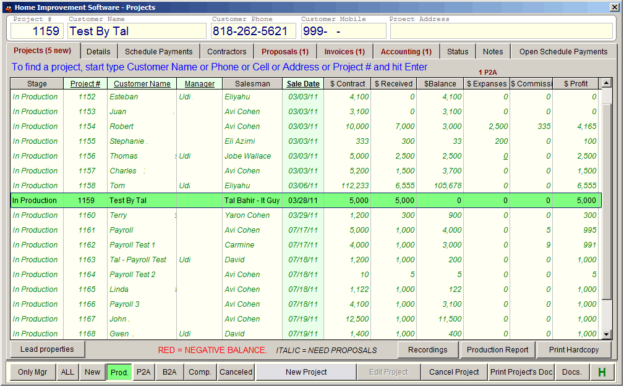624x387 pixels.
Task: Select customer Payroll Test 1 row
Action: (x=306, y=245)
